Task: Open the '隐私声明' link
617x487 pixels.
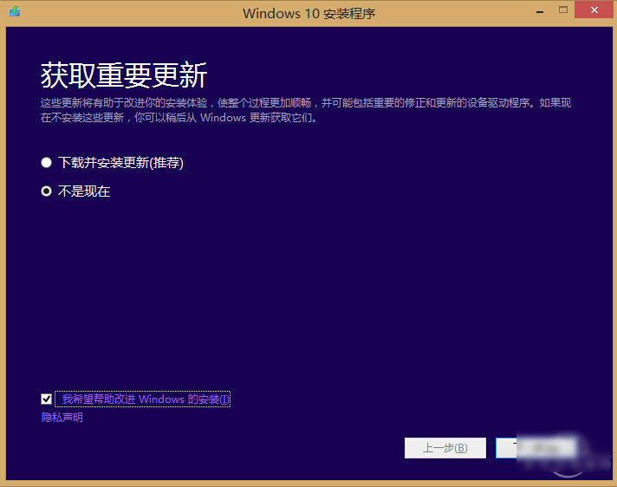Action: pos(62,418)
